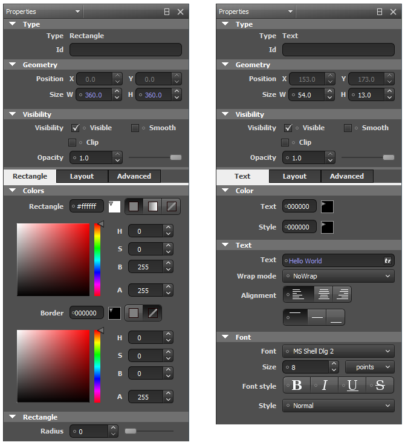Switch to Advanced tab in Rectangle panel
Viewport: 405px width, 445px height.
pos(134,176)
